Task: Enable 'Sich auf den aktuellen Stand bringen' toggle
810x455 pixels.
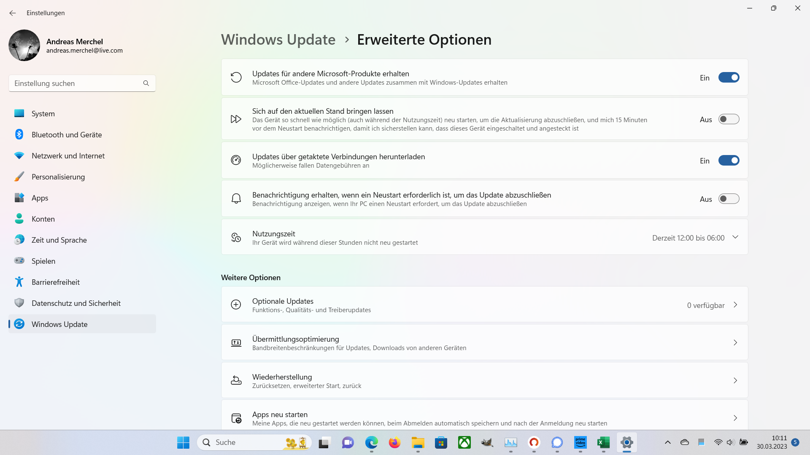Action: (x=729, y=119)
